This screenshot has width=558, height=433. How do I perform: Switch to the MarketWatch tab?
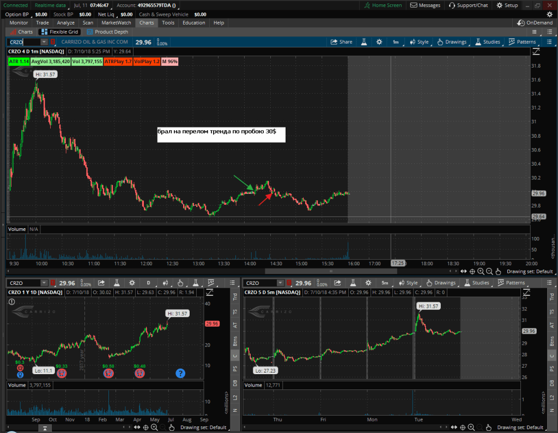[x=117, y=23]
